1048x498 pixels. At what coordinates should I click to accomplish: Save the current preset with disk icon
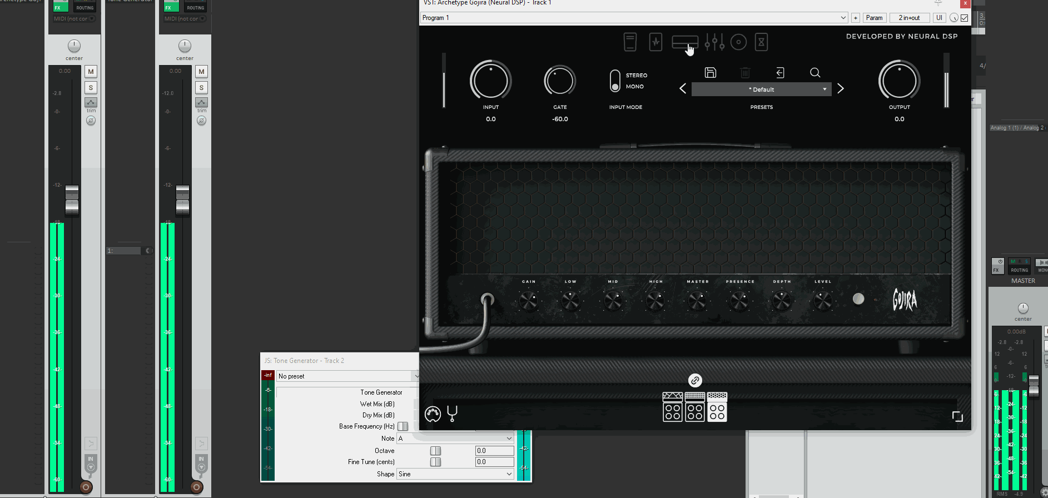click(x=711, y=73)
